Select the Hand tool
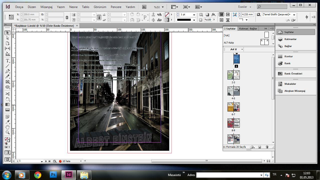Image resolution: width=320 pixels, height=180 pixels. [7, 127]
